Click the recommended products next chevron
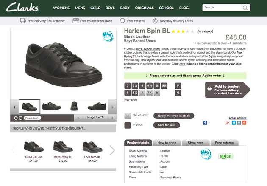267x186 pixels. [x=112, y=150]
